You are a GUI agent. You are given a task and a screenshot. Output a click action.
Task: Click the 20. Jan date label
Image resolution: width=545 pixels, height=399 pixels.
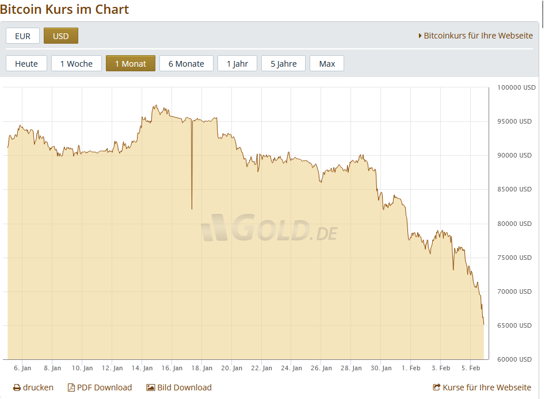232,368
